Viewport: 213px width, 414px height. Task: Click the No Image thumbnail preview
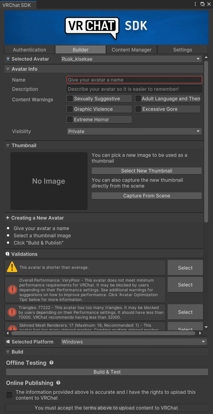pyautogui.click(x=49, y=181)
